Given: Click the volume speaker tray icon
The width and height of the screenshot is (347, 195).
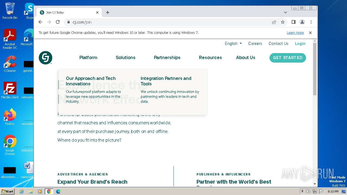Looking at the screenshot, I should pos(308,191).
